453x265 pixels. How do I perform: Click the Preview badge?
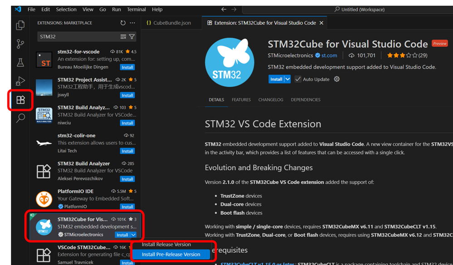(440, 44)
